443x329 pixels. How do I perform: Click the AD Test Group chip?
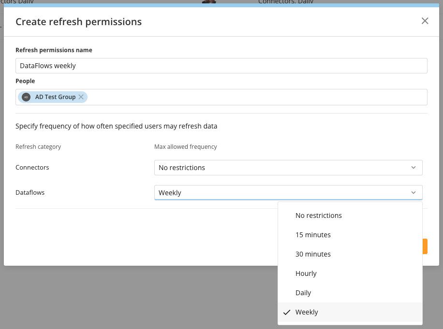(53, 97)
